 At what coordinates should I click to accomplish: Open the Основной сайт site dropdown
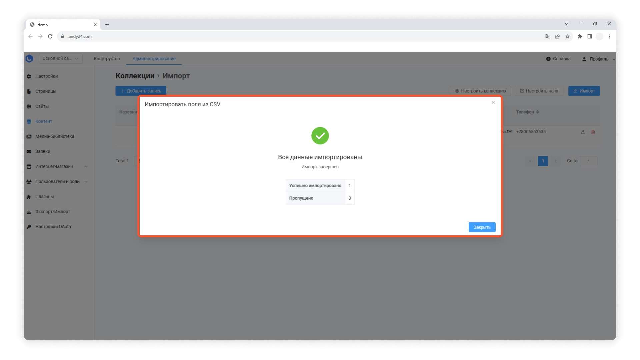tap(60, 59)
